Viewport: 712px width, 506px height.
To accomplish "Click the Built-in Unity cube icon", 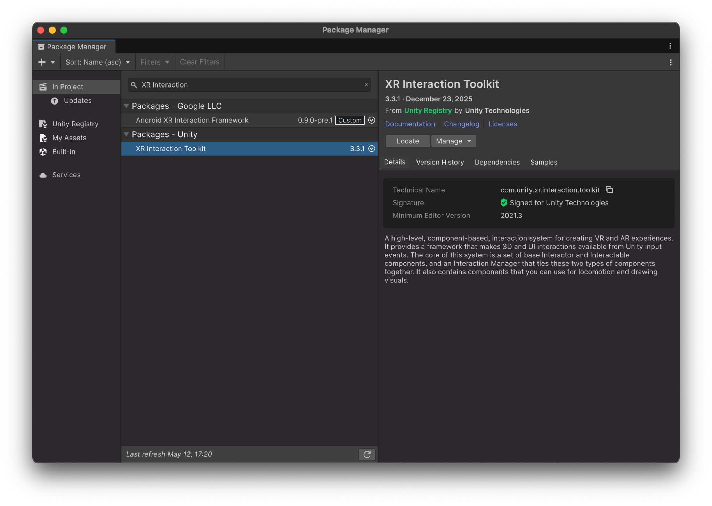I will tap(43, 152).
